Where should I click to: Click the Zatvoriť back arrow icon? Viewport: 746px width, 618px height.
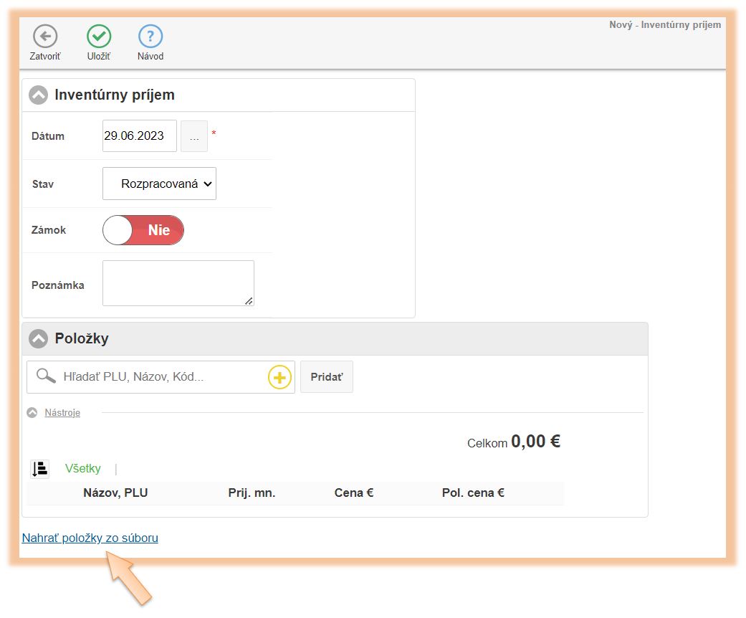point(45,36)
